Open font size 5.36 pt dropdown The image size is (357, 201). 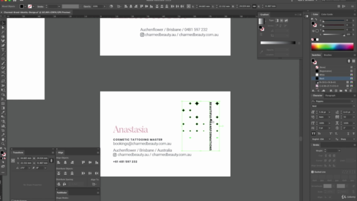(x=329, y=112)
